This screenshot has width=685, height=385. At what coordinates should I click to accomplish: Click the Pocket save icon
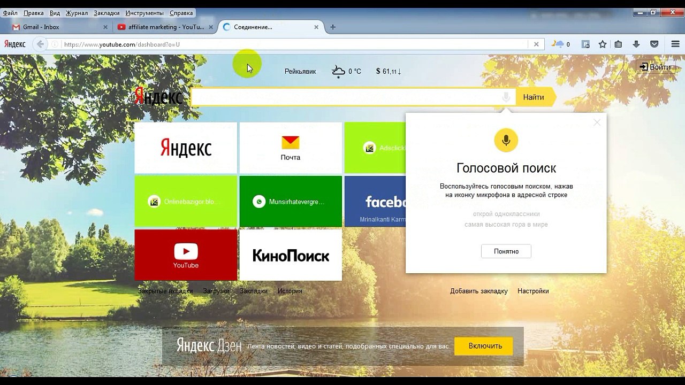tap(654, 44)
